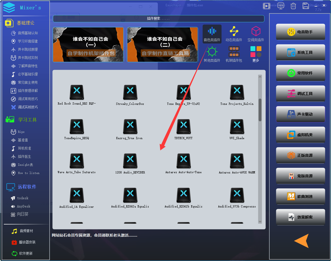This screenshot has height=261, width=331.
Task: Click the orange back arrow
Action: pyautogui.click(x=301, y=241)
